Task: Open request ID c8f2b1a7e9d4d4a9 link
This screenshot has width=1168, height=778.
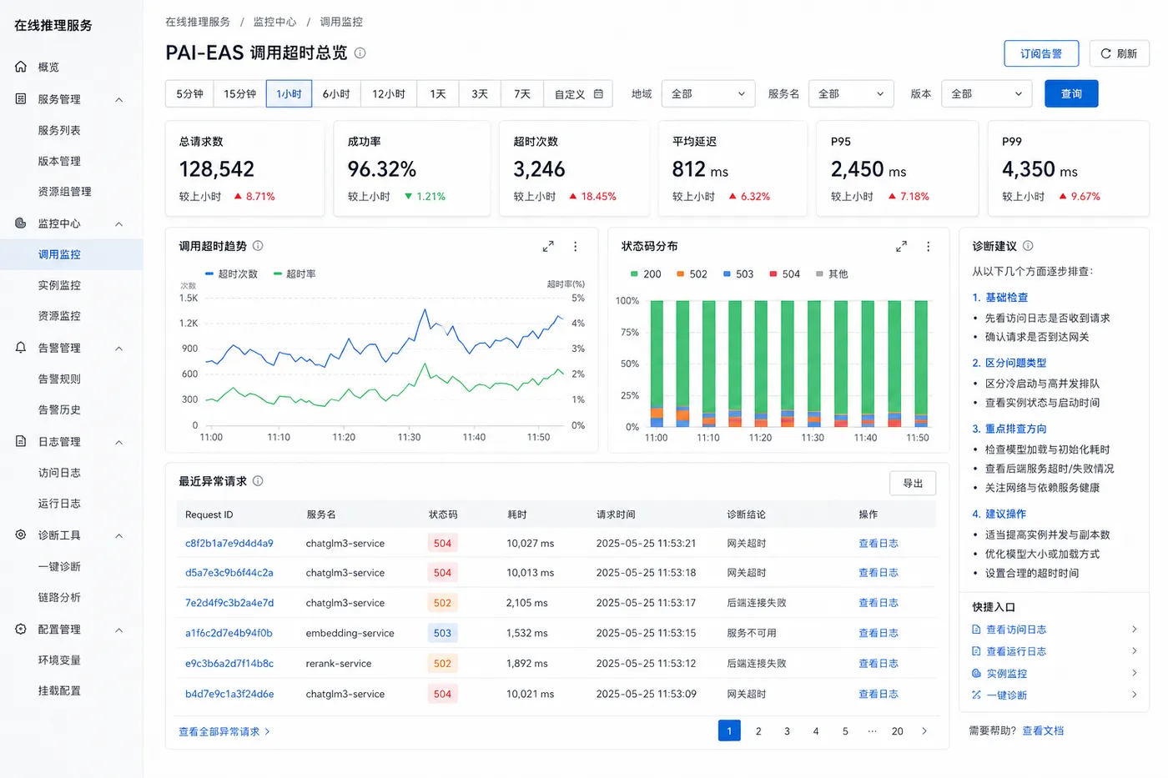Action: coord(229,544)
